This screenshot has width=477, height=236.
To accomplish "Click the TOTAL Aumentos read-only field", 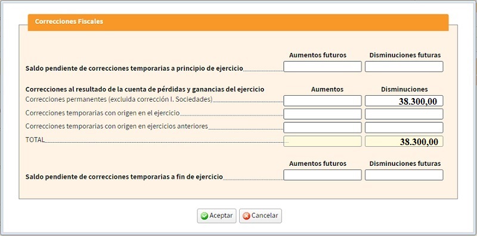I will tap(323, 141).
